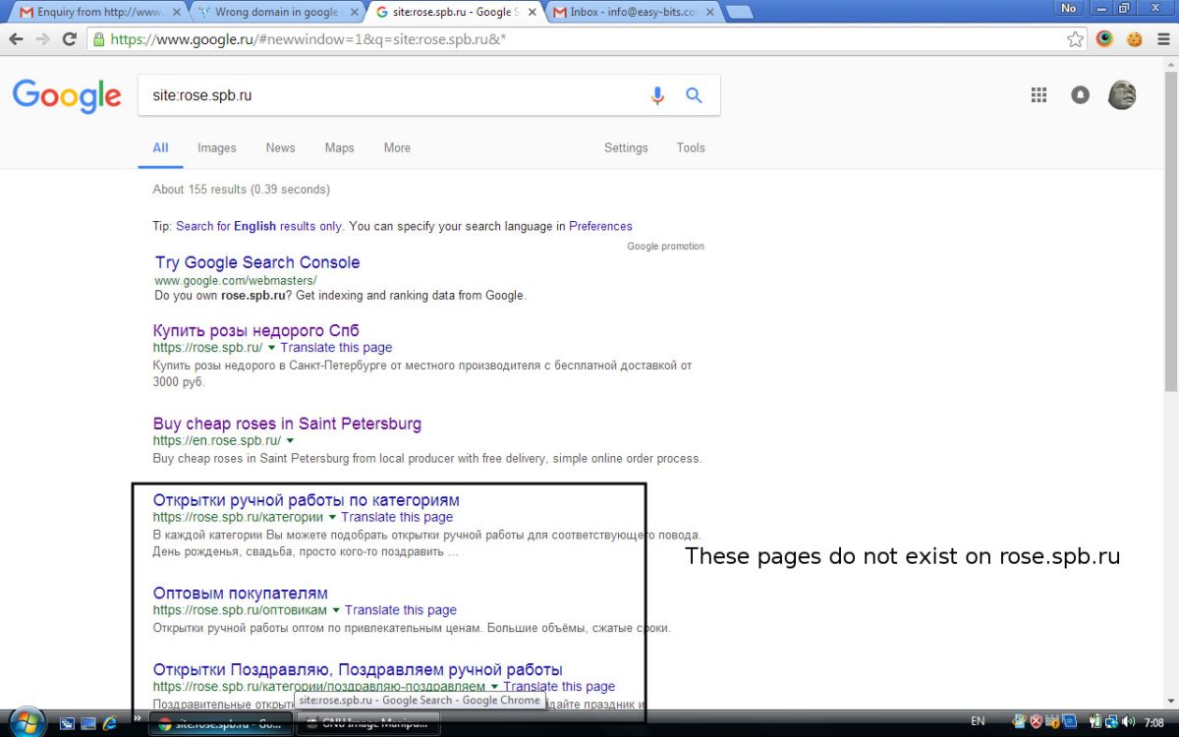Click the No profile button in title bar

(x=1069, y=8)
